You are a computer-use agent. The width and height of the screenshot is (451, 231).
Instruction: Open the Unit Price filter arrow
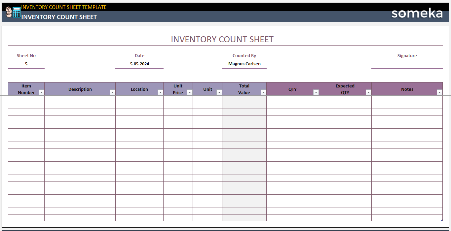click(190, 92)
